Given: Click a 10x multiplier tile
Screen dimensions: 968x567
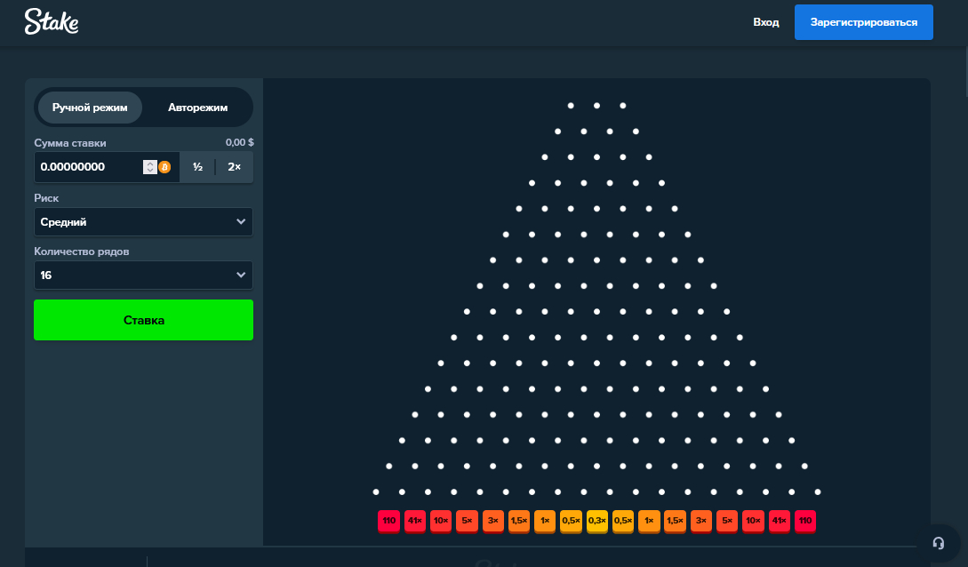Looking at the screenshot, I should click(440, 522).
